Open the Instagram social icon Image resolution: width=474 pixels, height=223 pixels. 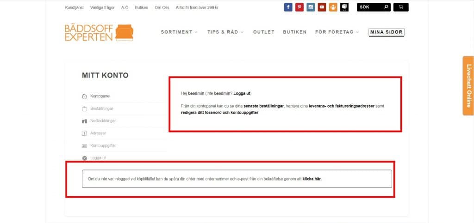[x=311, y=7]
